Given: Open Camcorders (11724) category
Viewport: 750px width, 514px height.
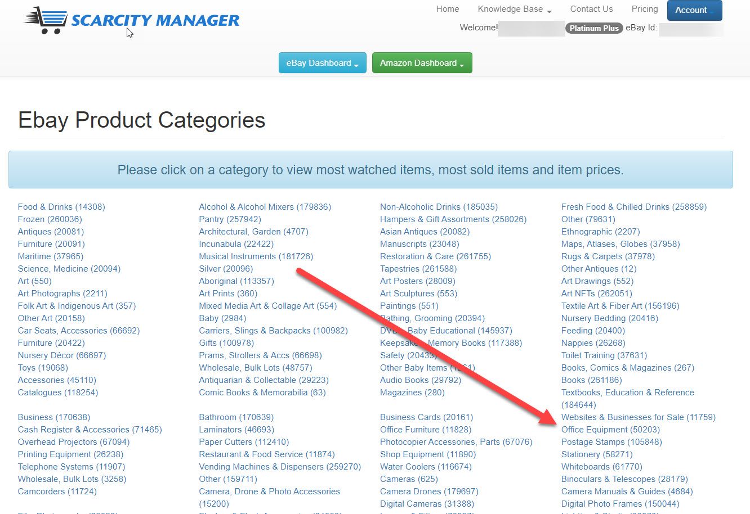Looking at the screenshot, I should tap(57, 492).
